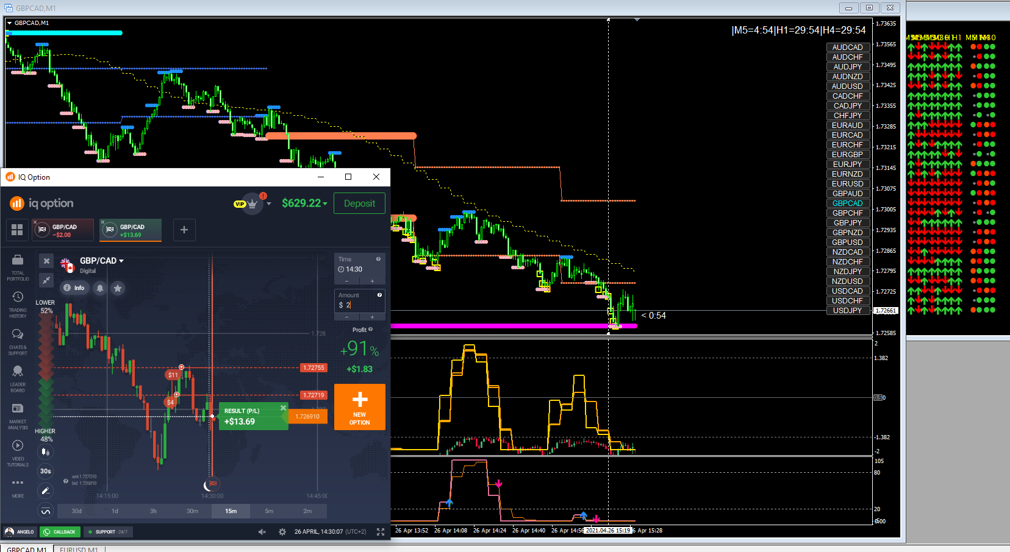Open Market Analysis in the sidebar
The height and width of the screenshot is (552, 1010).
coord(18,416)
